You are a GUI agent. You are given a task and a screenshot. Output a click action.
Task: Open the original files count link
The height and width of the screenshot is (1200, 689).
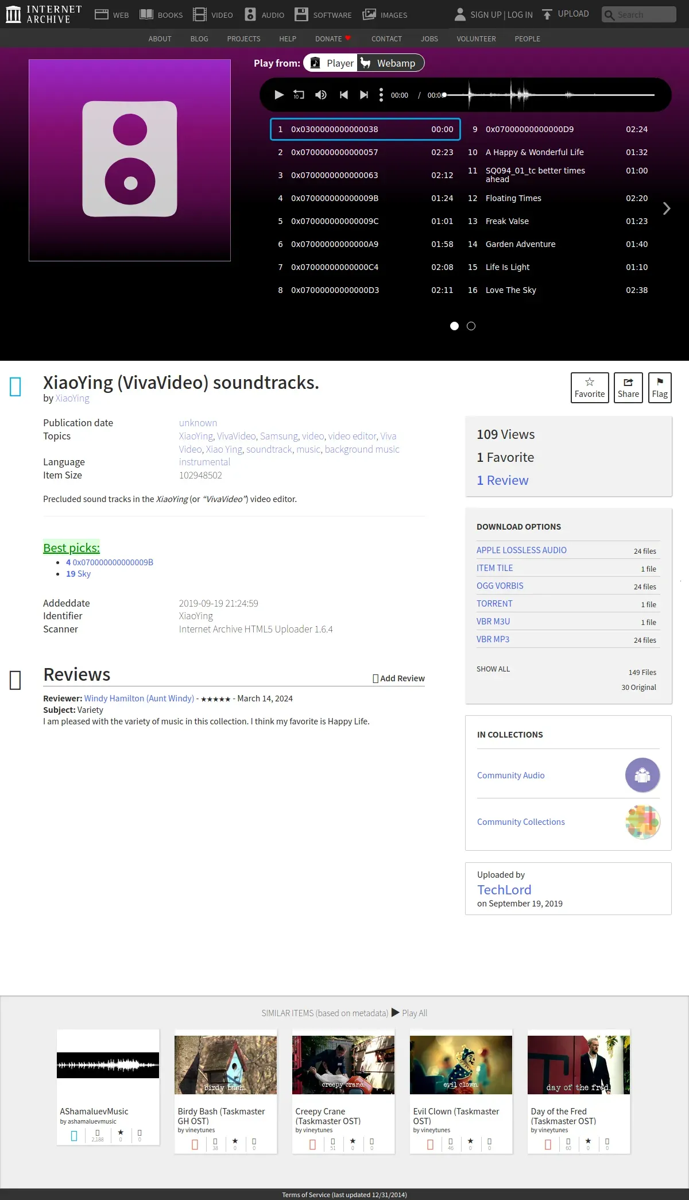(x=638, y=688)
